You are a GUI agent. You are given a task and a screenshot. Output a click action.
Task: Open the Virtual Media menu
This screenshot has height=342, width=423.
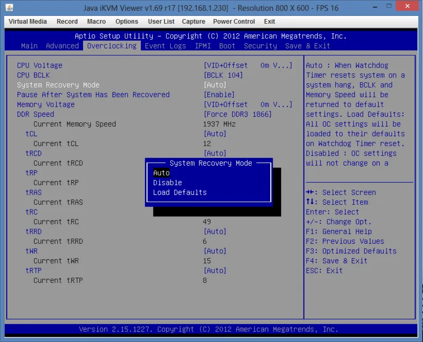(x=27, y=22)
